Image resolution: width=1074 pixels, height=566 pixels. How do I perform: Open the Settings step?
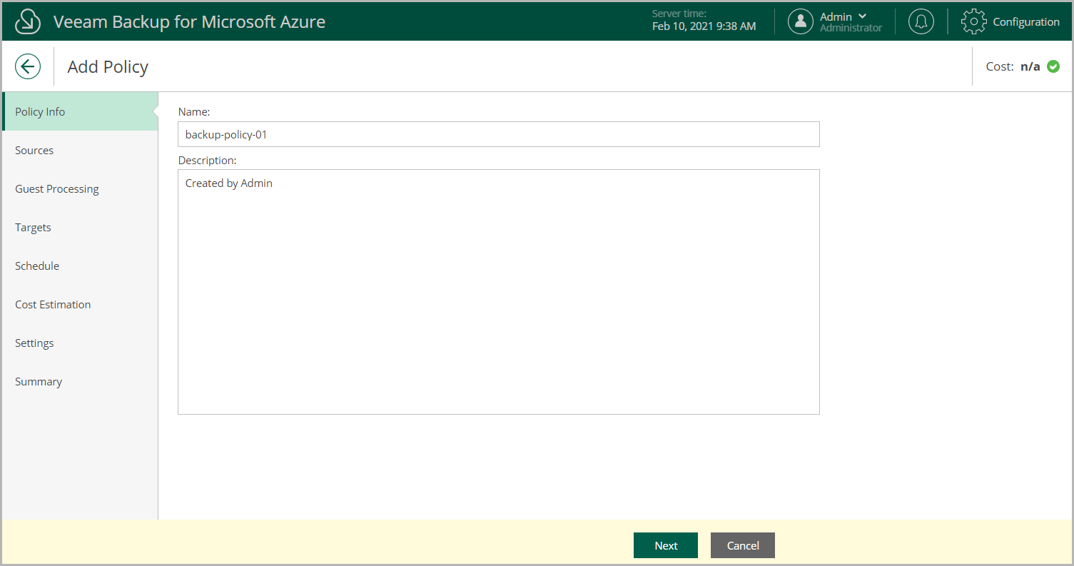(x=80, y=343)
